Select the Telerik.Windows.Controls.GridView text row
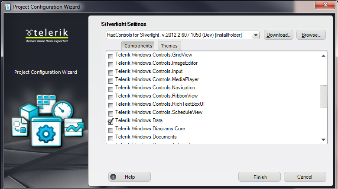 tap(153, 55)
